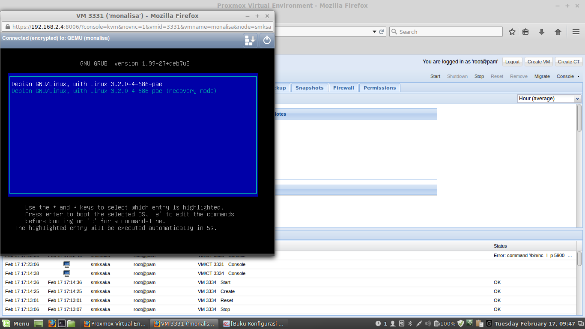Open the URL history dropdown arrow
The width and height of the screenshot is (585, 329).
[x=374, y=32]
